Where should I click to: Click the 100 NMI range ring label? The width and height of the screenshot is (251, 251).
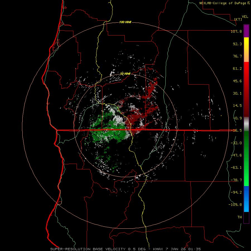[125, 22]
